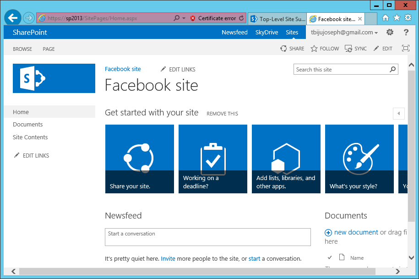The image size is (419, 279).
Task: Click the SharePoint site logo image
Action: click(x=54, y=78)
